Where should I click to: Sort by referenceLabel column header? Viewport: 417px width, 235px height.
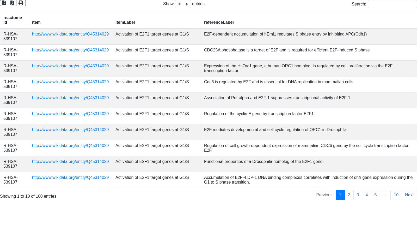point(219,22)
